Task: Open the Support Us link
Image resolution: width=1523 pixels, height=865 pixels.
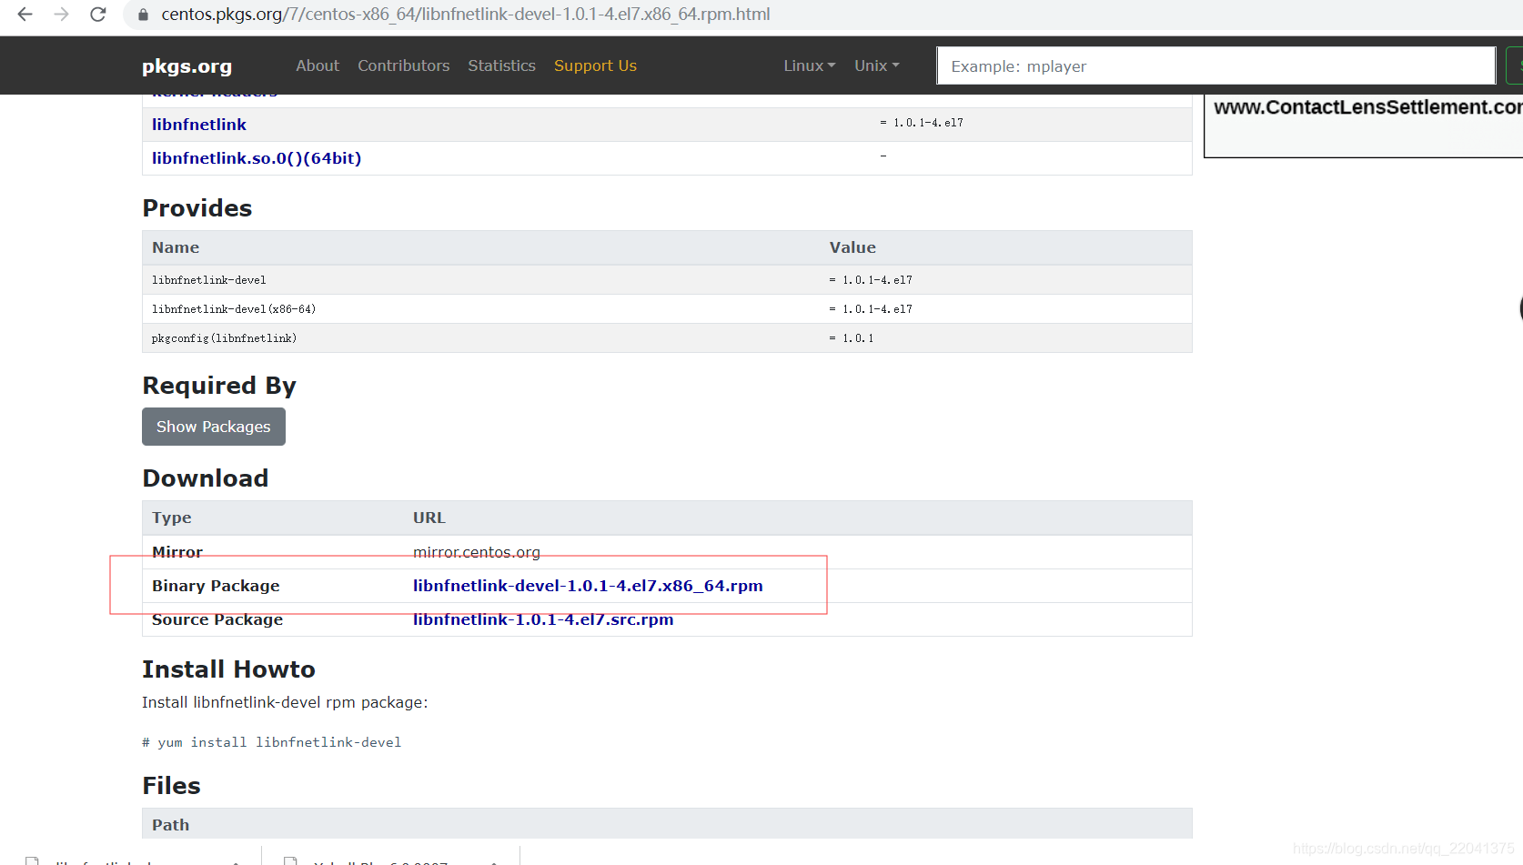Action: (595, 65)
